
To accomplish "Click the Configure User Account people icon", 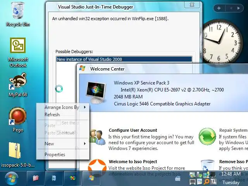I will tap(97, 137).
